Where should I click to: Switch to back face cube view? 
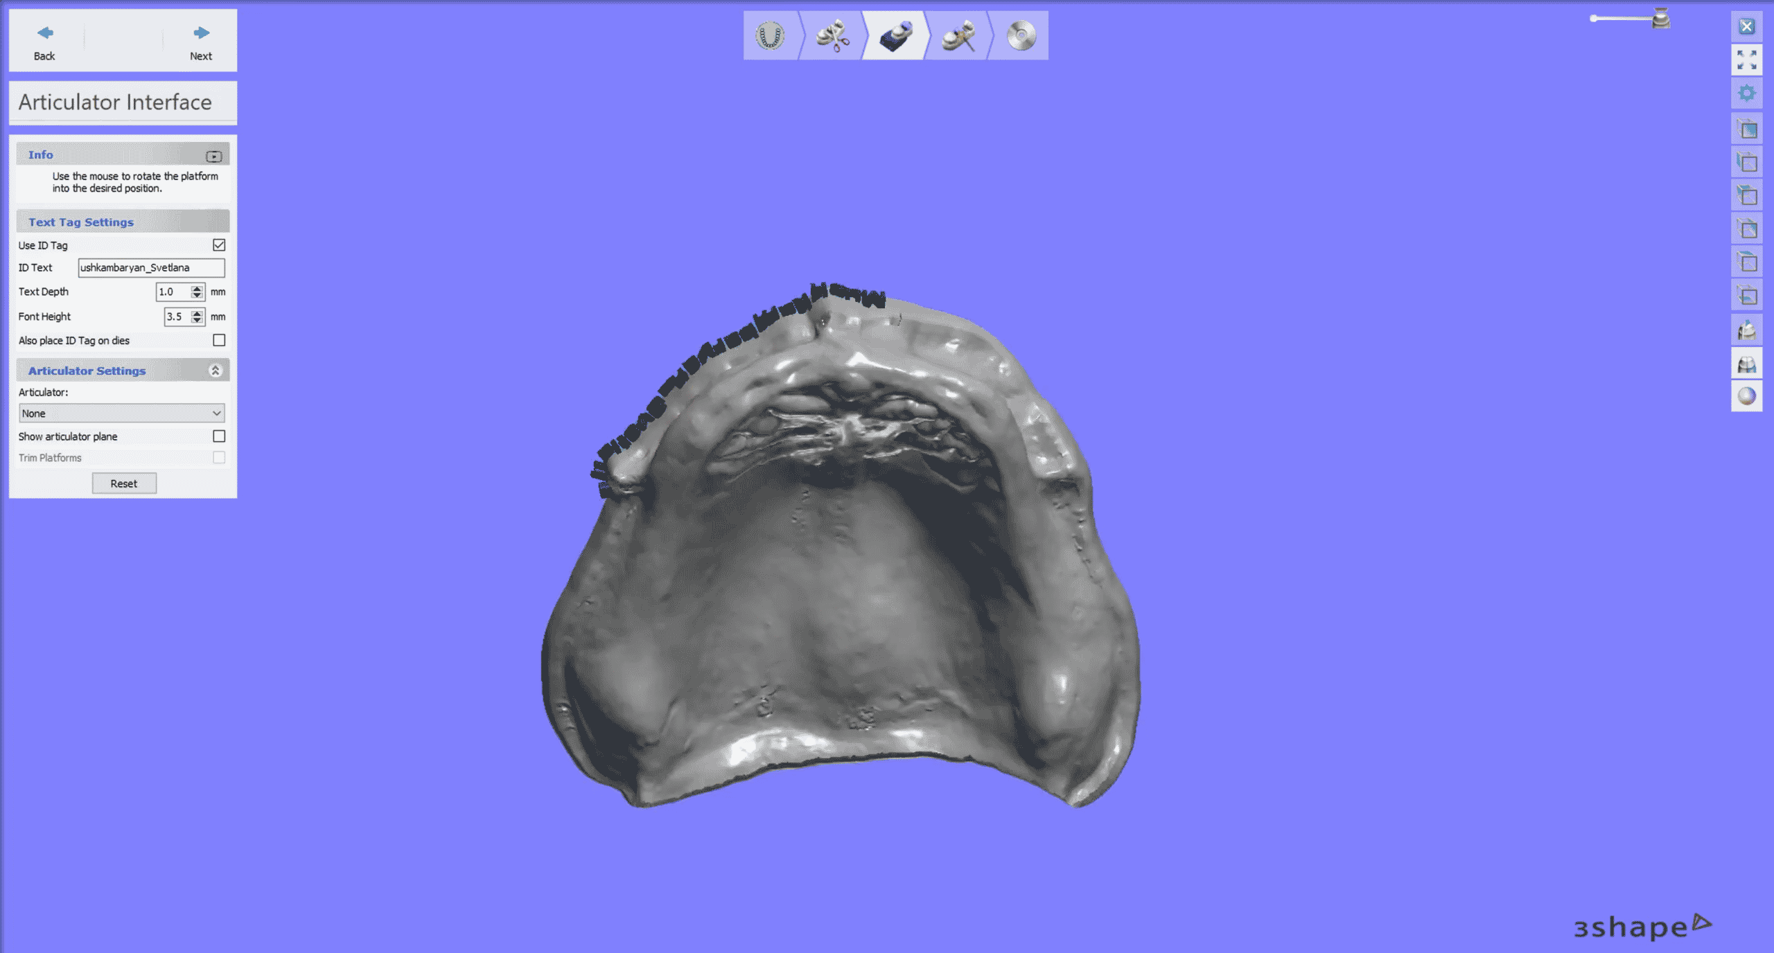coord(1746,195)
